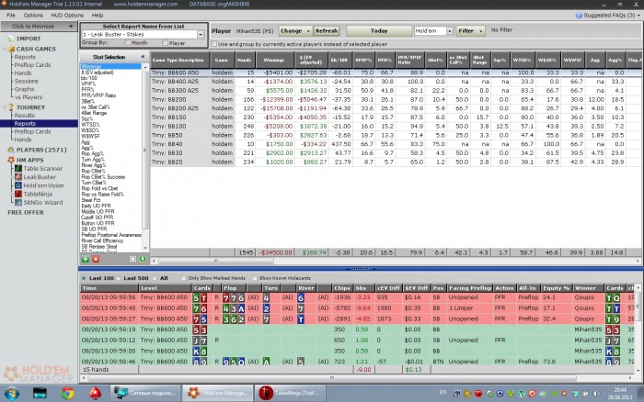Screen dimensions: 644x402
Task: Collapse the Stat Selection panel arrow
Action: click(143, 57)
